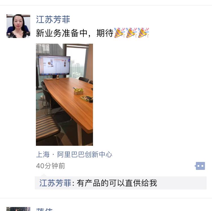
Task: Open the partially visible username at bottom
Action: point(44,210)
